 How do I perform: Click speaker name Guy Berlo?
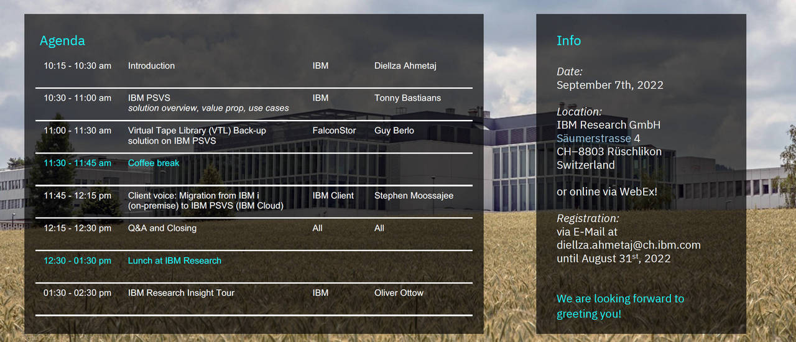(394, 131)
